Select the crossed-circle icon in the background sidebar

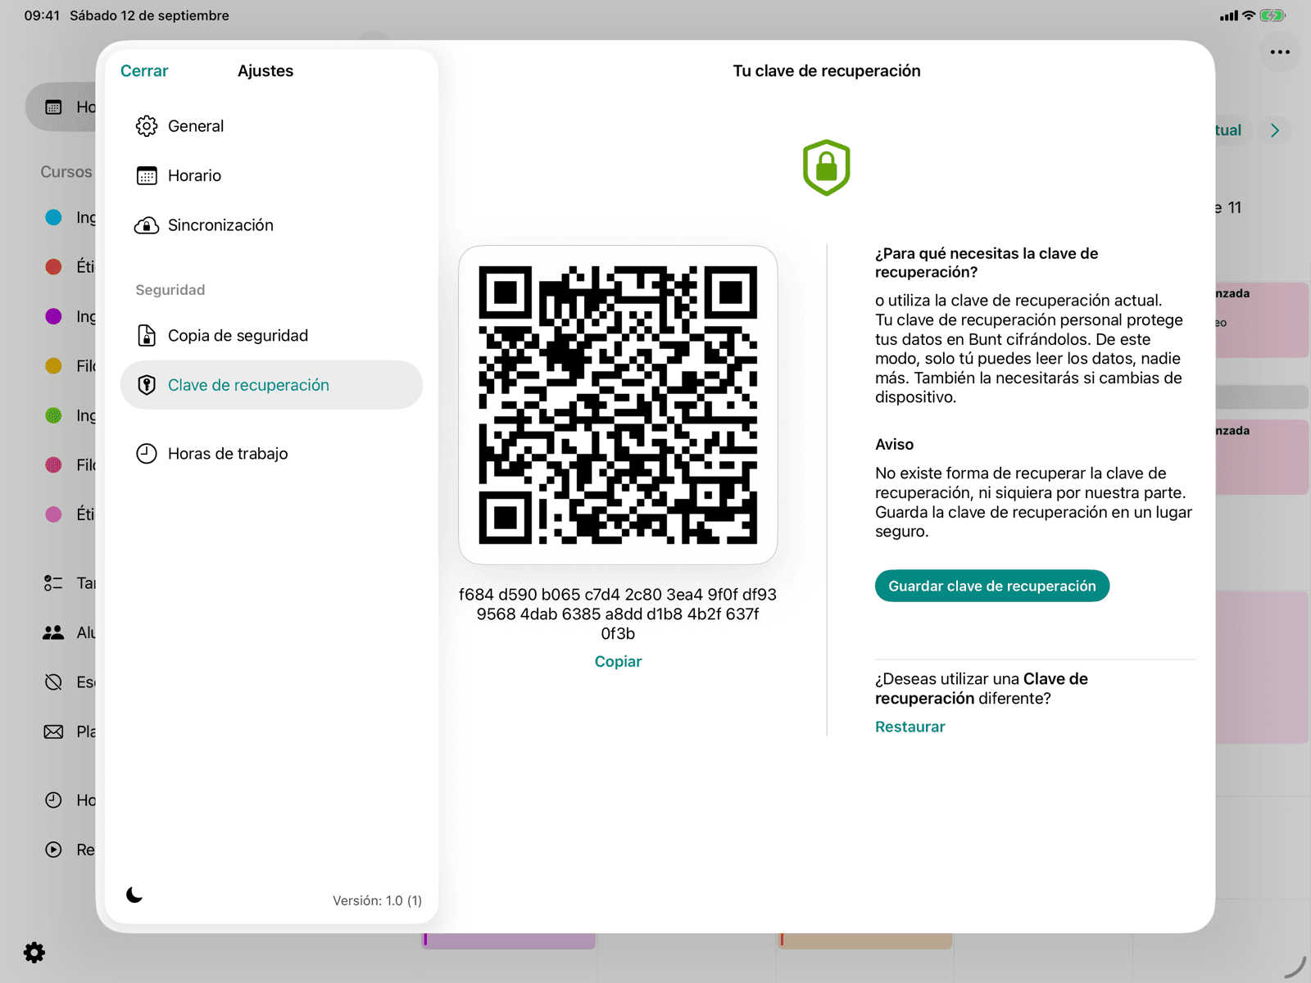click(53, 682)
